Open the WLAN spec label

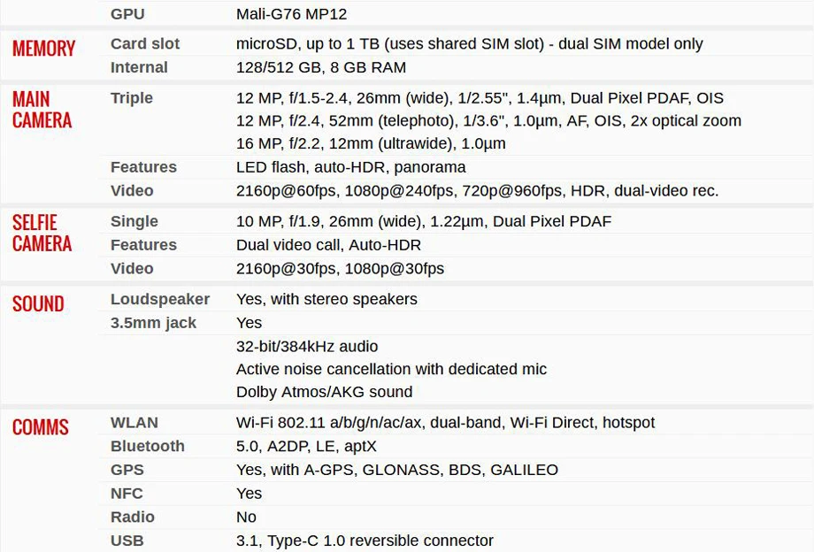point(134,423)
